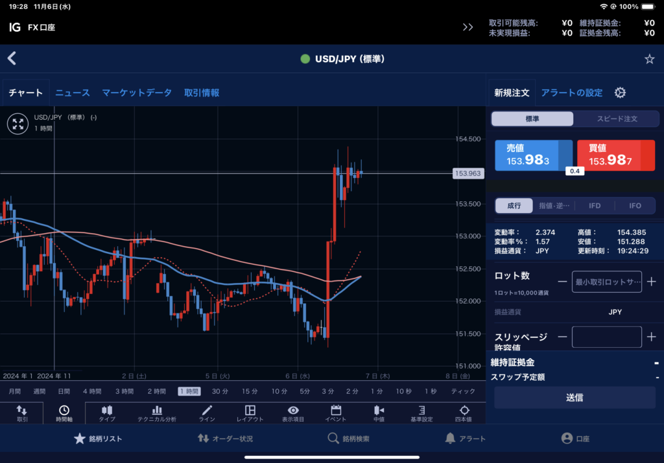Increase ロット数 with plus button

tap(652, 282)
